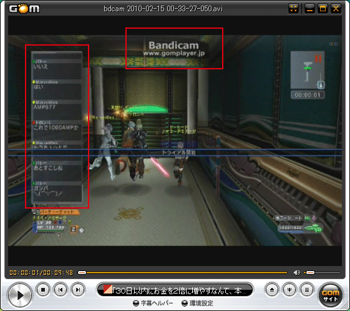Viewport: 350px width, 311px height.
Task: Start playback with the large play button
Action: click(x=20, y=295)
